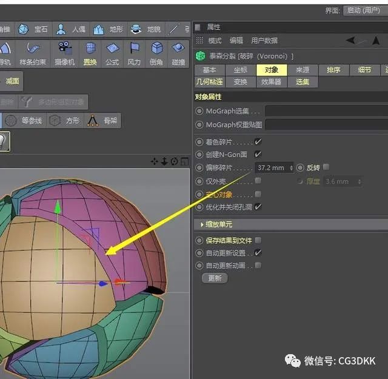The image size is (388, 379).
Task: Add the 风力 wind deformer
Action: 134,54
